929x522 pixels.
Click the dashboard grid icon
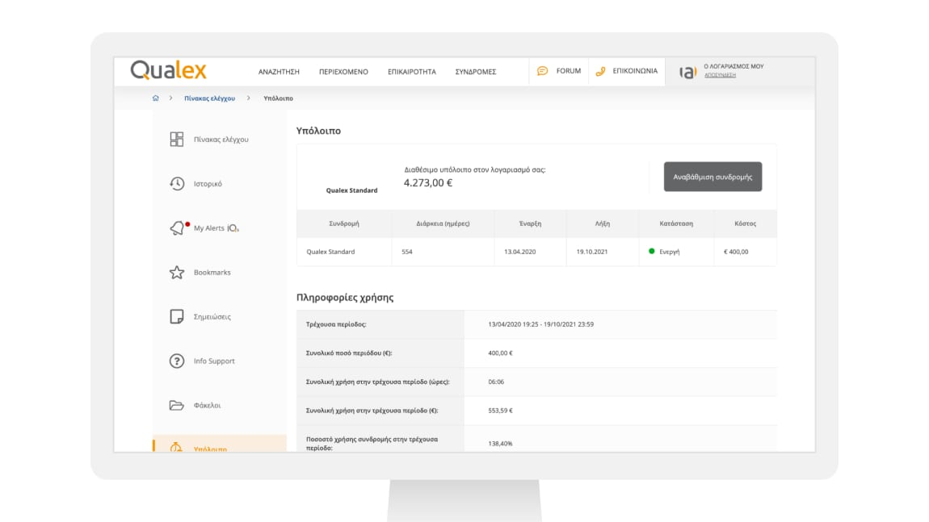177,139
